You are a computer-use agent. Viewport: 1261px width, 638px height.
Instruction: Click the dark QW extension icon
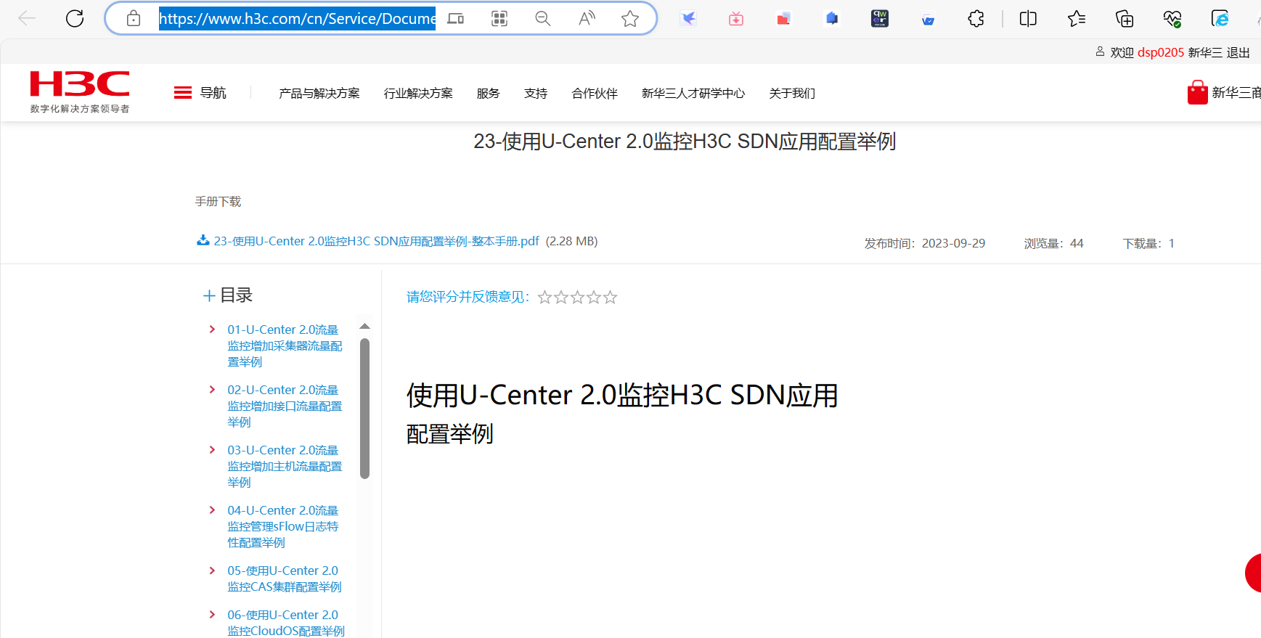[x=880, y=18]
